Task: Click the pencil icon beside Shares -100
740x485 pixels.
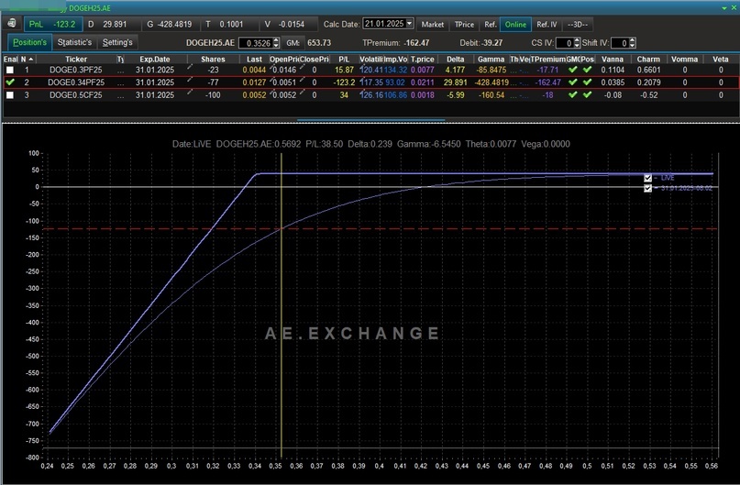Action: pyautogui.click(x=190, y=93)
